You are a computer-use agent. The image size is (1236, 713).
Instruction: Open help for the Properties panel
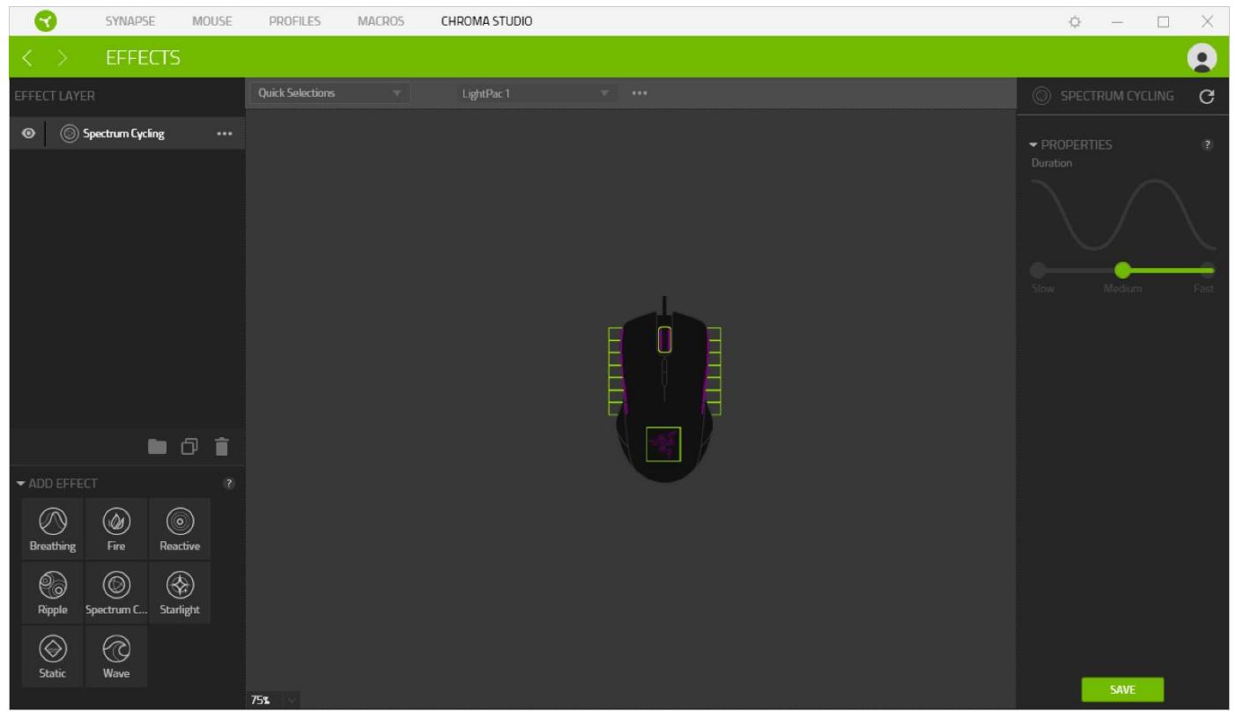[1208, 145]
